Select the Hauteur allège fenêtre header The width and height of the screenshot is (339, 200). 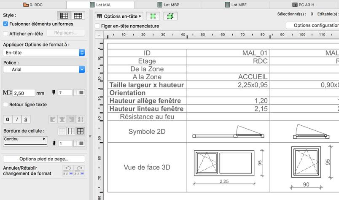147,101
